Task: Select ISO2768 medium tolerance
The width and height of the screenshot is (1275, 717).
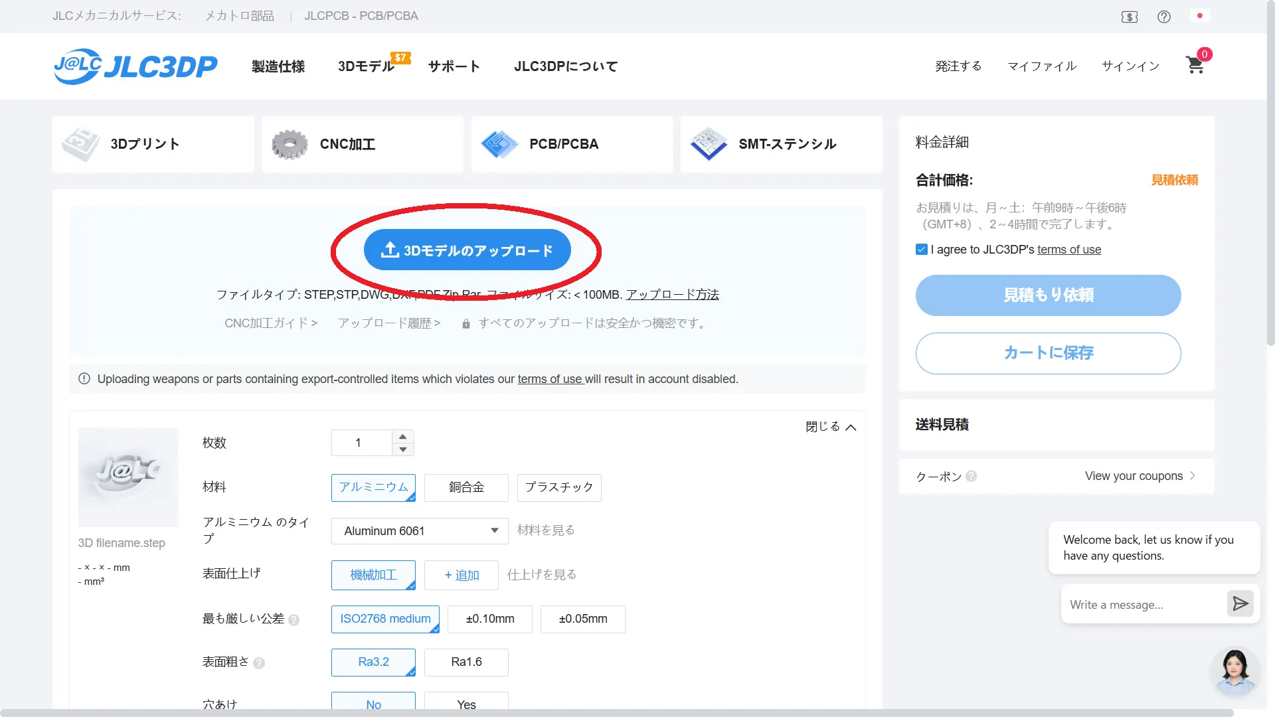Action: [x=385, y=619]
